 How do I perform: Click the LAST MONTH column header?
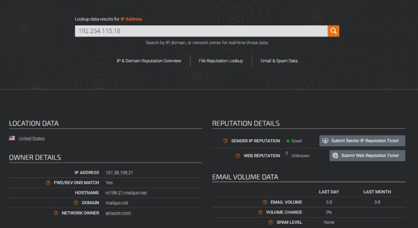click(377, 192)
